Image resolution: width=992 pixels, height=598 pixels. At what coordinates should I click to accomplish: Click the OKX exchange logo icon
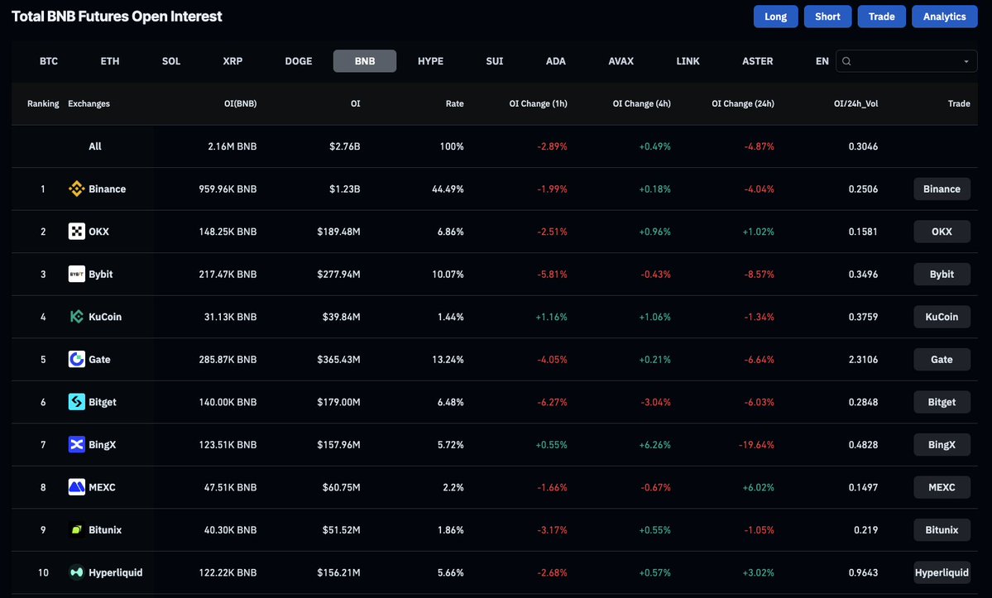(x=77, y=232)
